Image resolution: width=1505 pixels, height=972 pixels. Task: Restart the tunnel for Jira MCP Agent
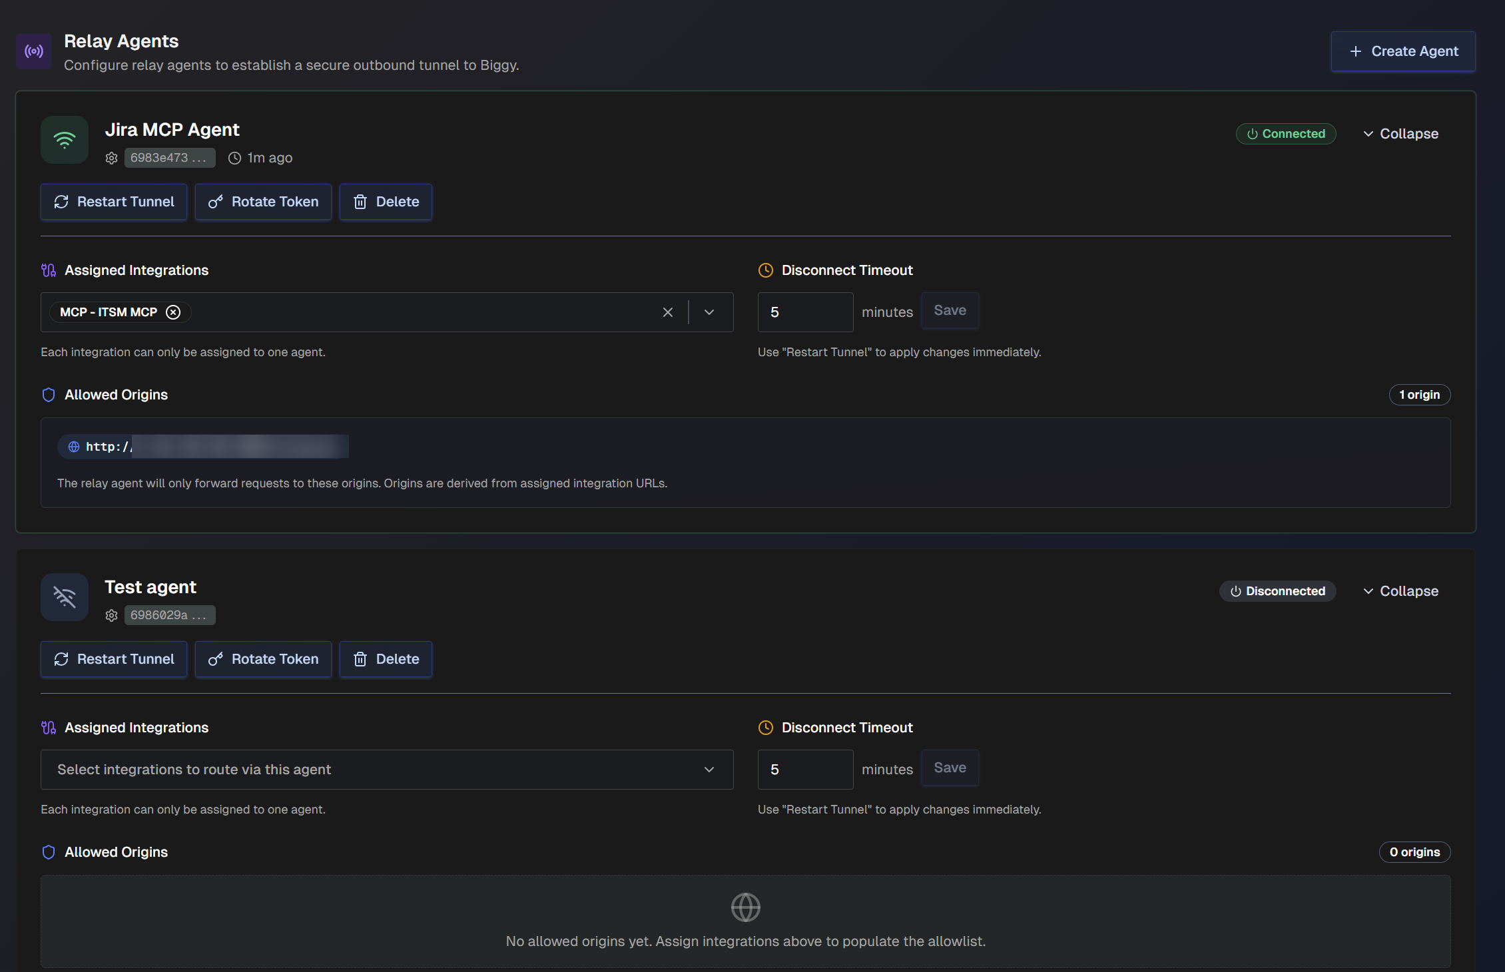pos(114,202)
